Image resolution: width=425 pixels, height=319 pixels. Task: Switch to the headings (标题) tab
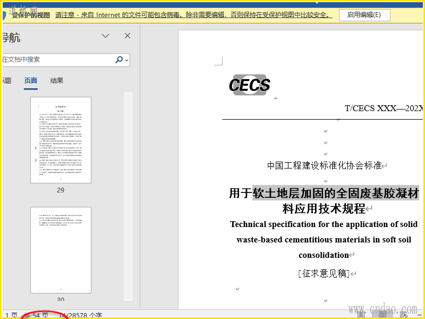(x=7, y=81)
